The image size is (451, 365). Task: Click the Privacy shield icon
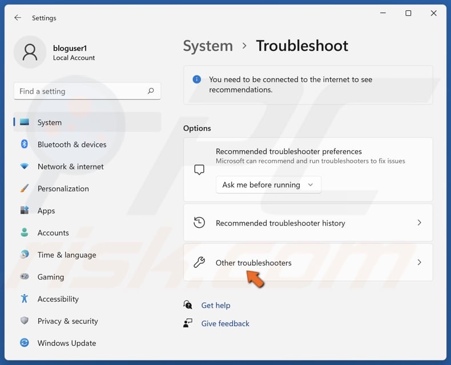point(25,320)
